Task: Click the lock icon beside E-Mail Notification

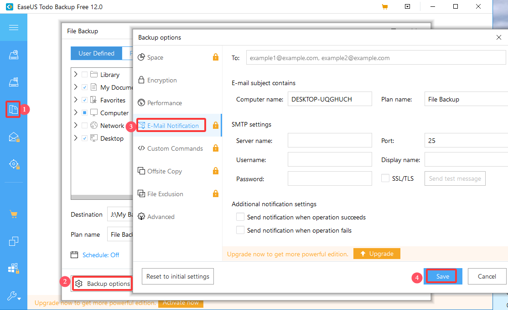Action: click(215, 126)
